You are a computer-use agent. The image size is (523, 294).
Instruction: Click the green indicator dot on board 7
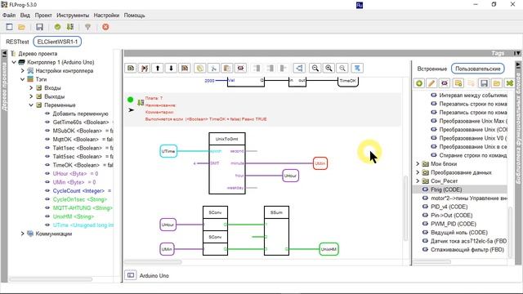tap(131, 100)
